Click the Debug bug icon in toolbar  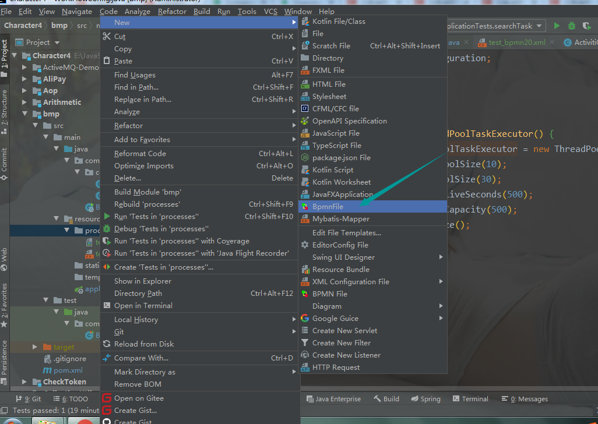(x=571, y=26)
